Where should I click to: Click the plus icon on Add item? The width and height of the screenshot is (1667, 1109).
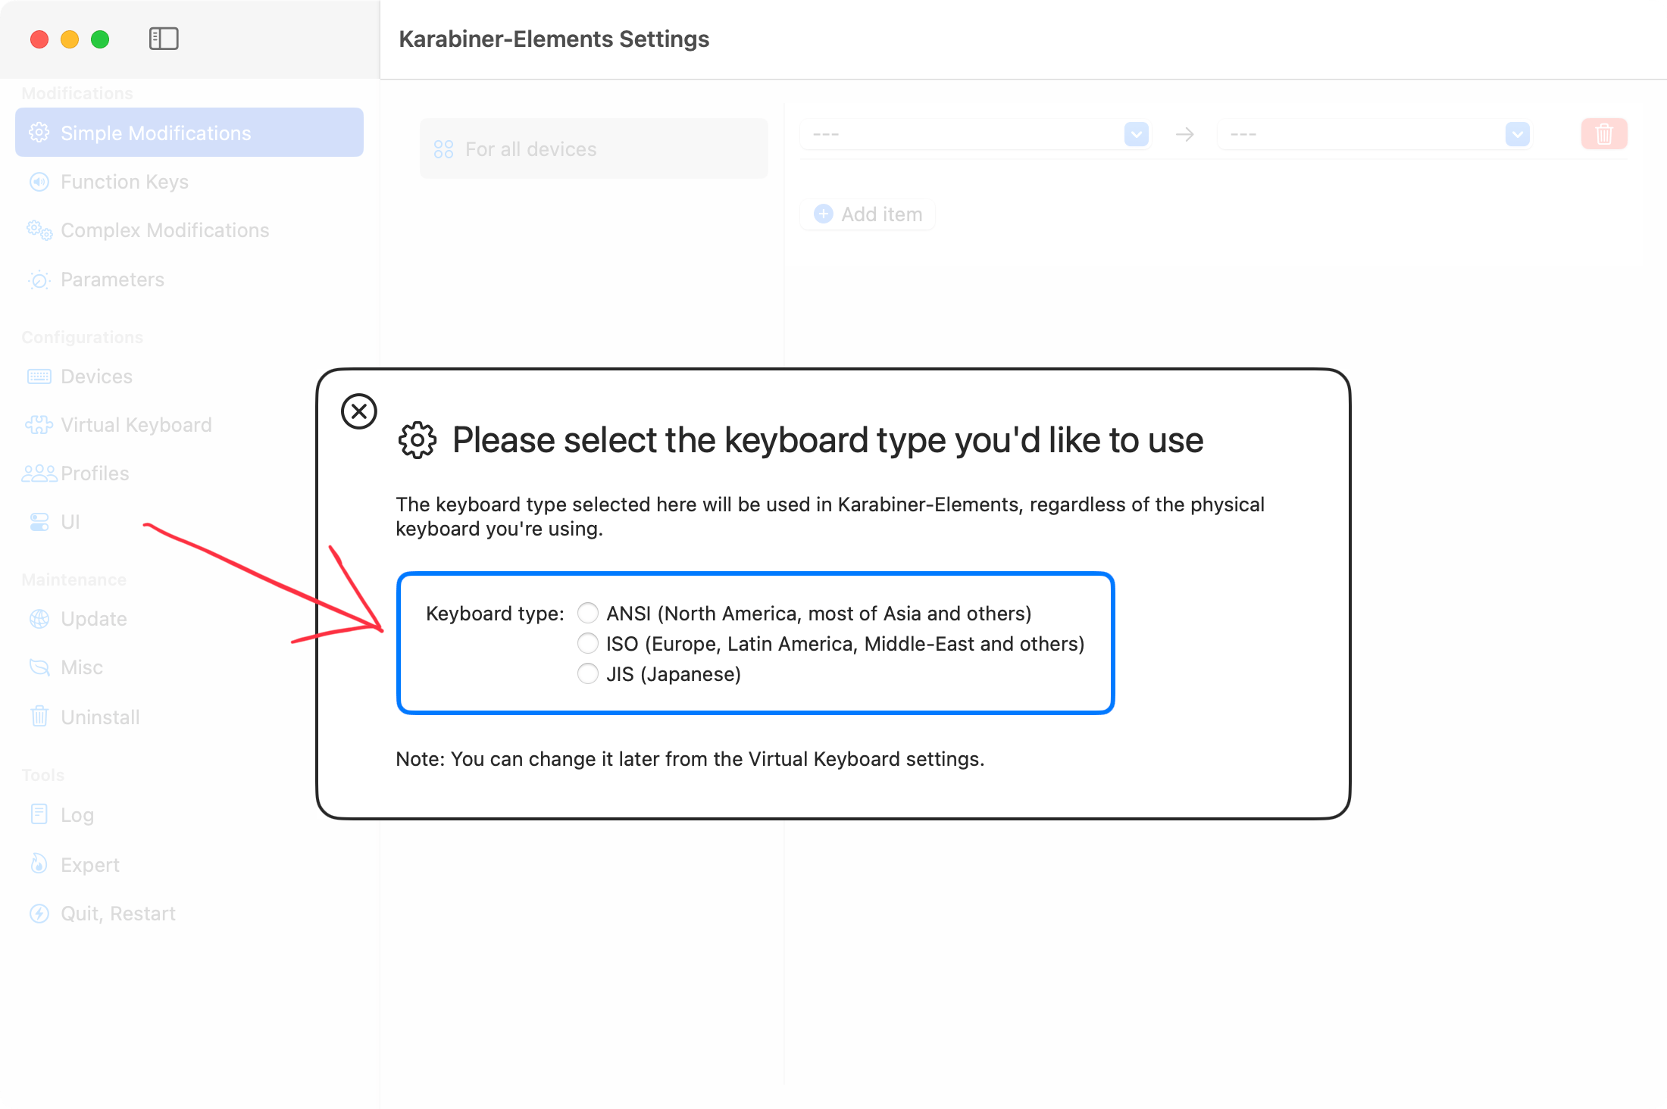824,214
